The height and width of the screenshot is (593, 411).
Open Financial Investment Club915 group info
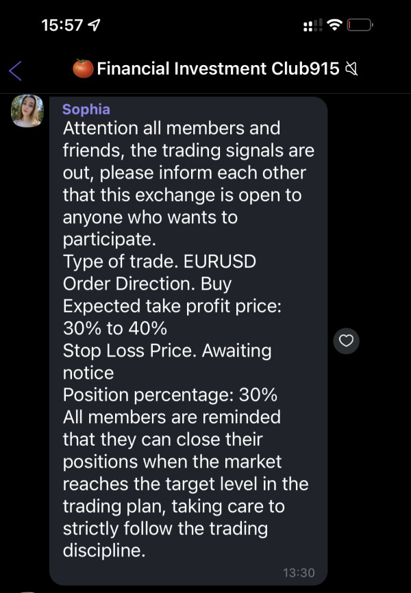tap(218, 68)
